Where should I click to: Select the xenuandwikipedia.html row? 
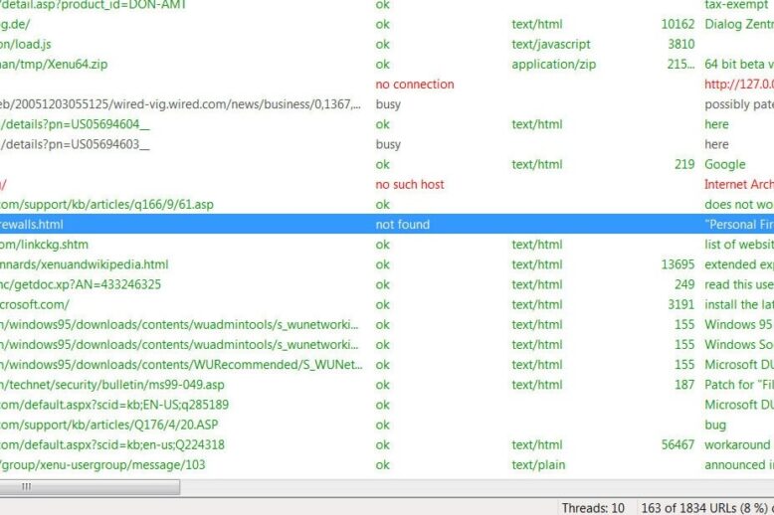[x=85, y=264]
